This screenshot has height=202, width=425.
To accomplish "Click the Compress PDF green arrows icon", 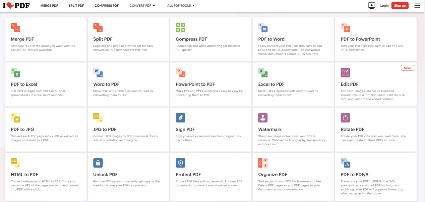I will [x=180, y=27].
